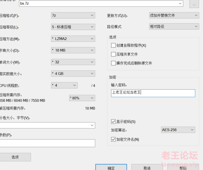Open 压缩格式 7z dropdown

click(x=73, y=15)
